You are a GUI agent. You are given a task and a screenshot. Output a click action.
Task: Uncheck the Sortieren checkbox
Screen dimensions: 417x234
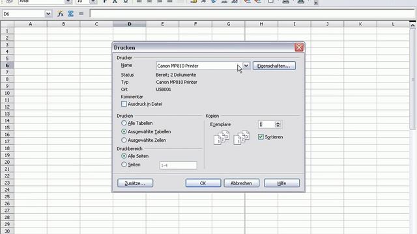point(261,137)
